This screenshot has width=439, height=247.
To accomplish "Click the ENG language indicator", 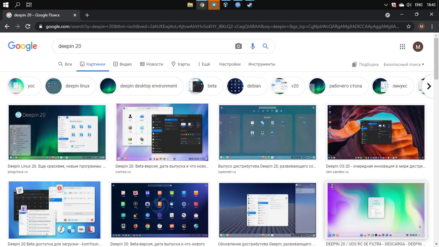I will pyautogui.click(x=419, y=5).
